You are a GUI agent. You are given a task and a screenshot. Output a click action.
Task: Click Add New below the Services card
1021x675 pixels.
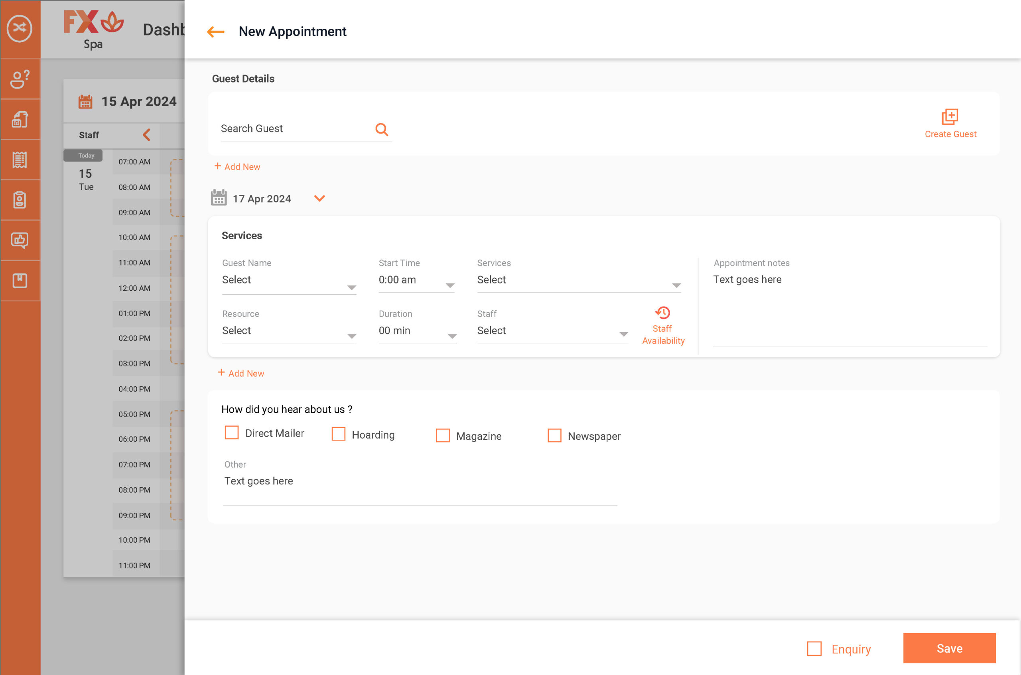click(x=241, y=373)
